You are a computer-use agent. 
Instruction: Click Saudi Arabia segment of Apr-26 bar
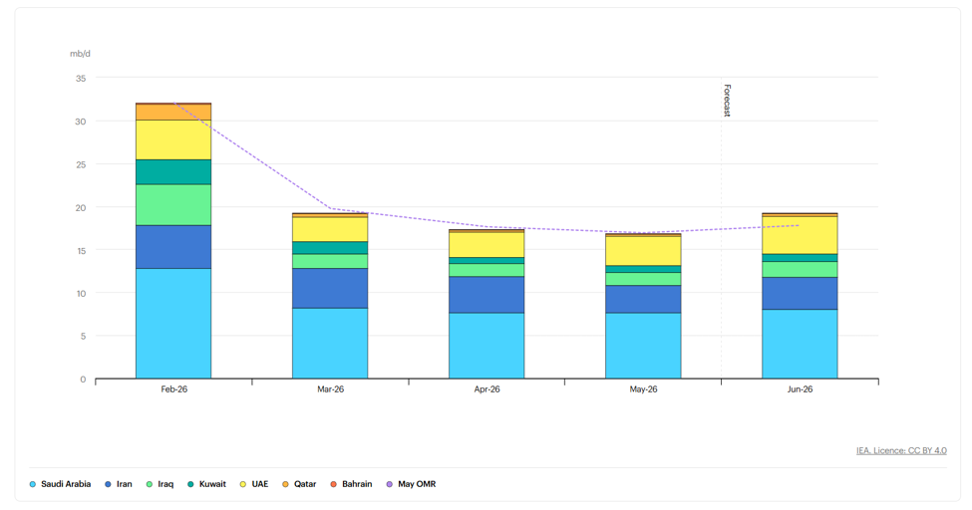coord(486,346)
